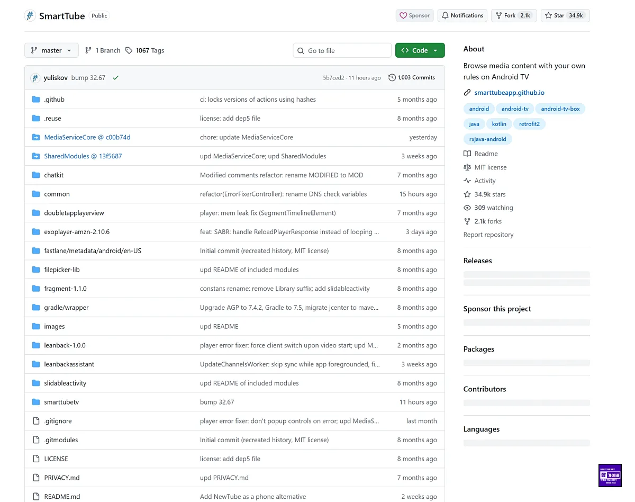Screen dimensions: 635x502
Task: Click the chatkit folder icon
Action: pyautogui.click(x=36, y=175)
